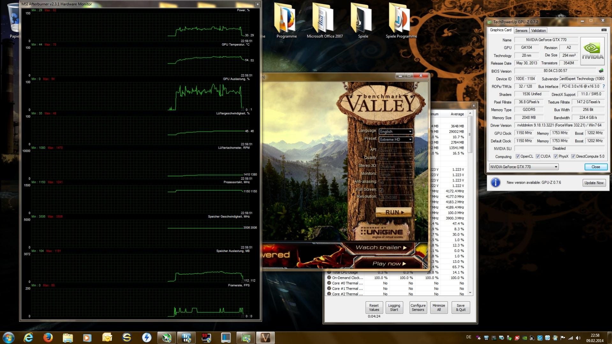The width and height of the screenshot is (612, 344).
Task: Click the bus interface question mark in GPU-Z
Action: click(x=604, y=86)
